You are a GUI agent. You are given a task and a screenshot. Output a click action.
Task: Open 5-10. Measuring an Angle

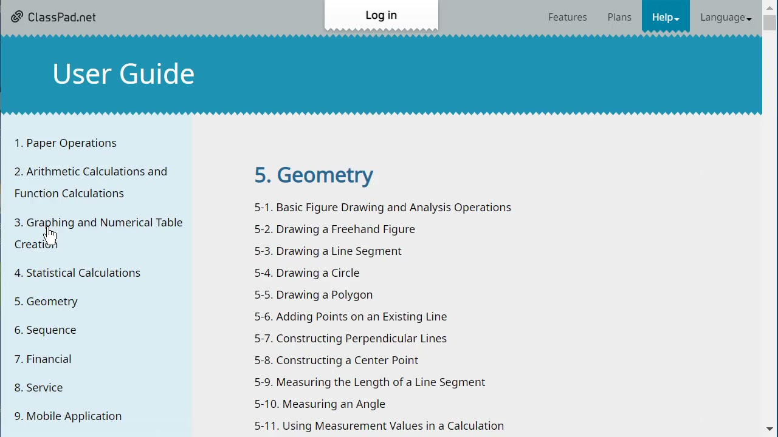(x=320, y=404)
